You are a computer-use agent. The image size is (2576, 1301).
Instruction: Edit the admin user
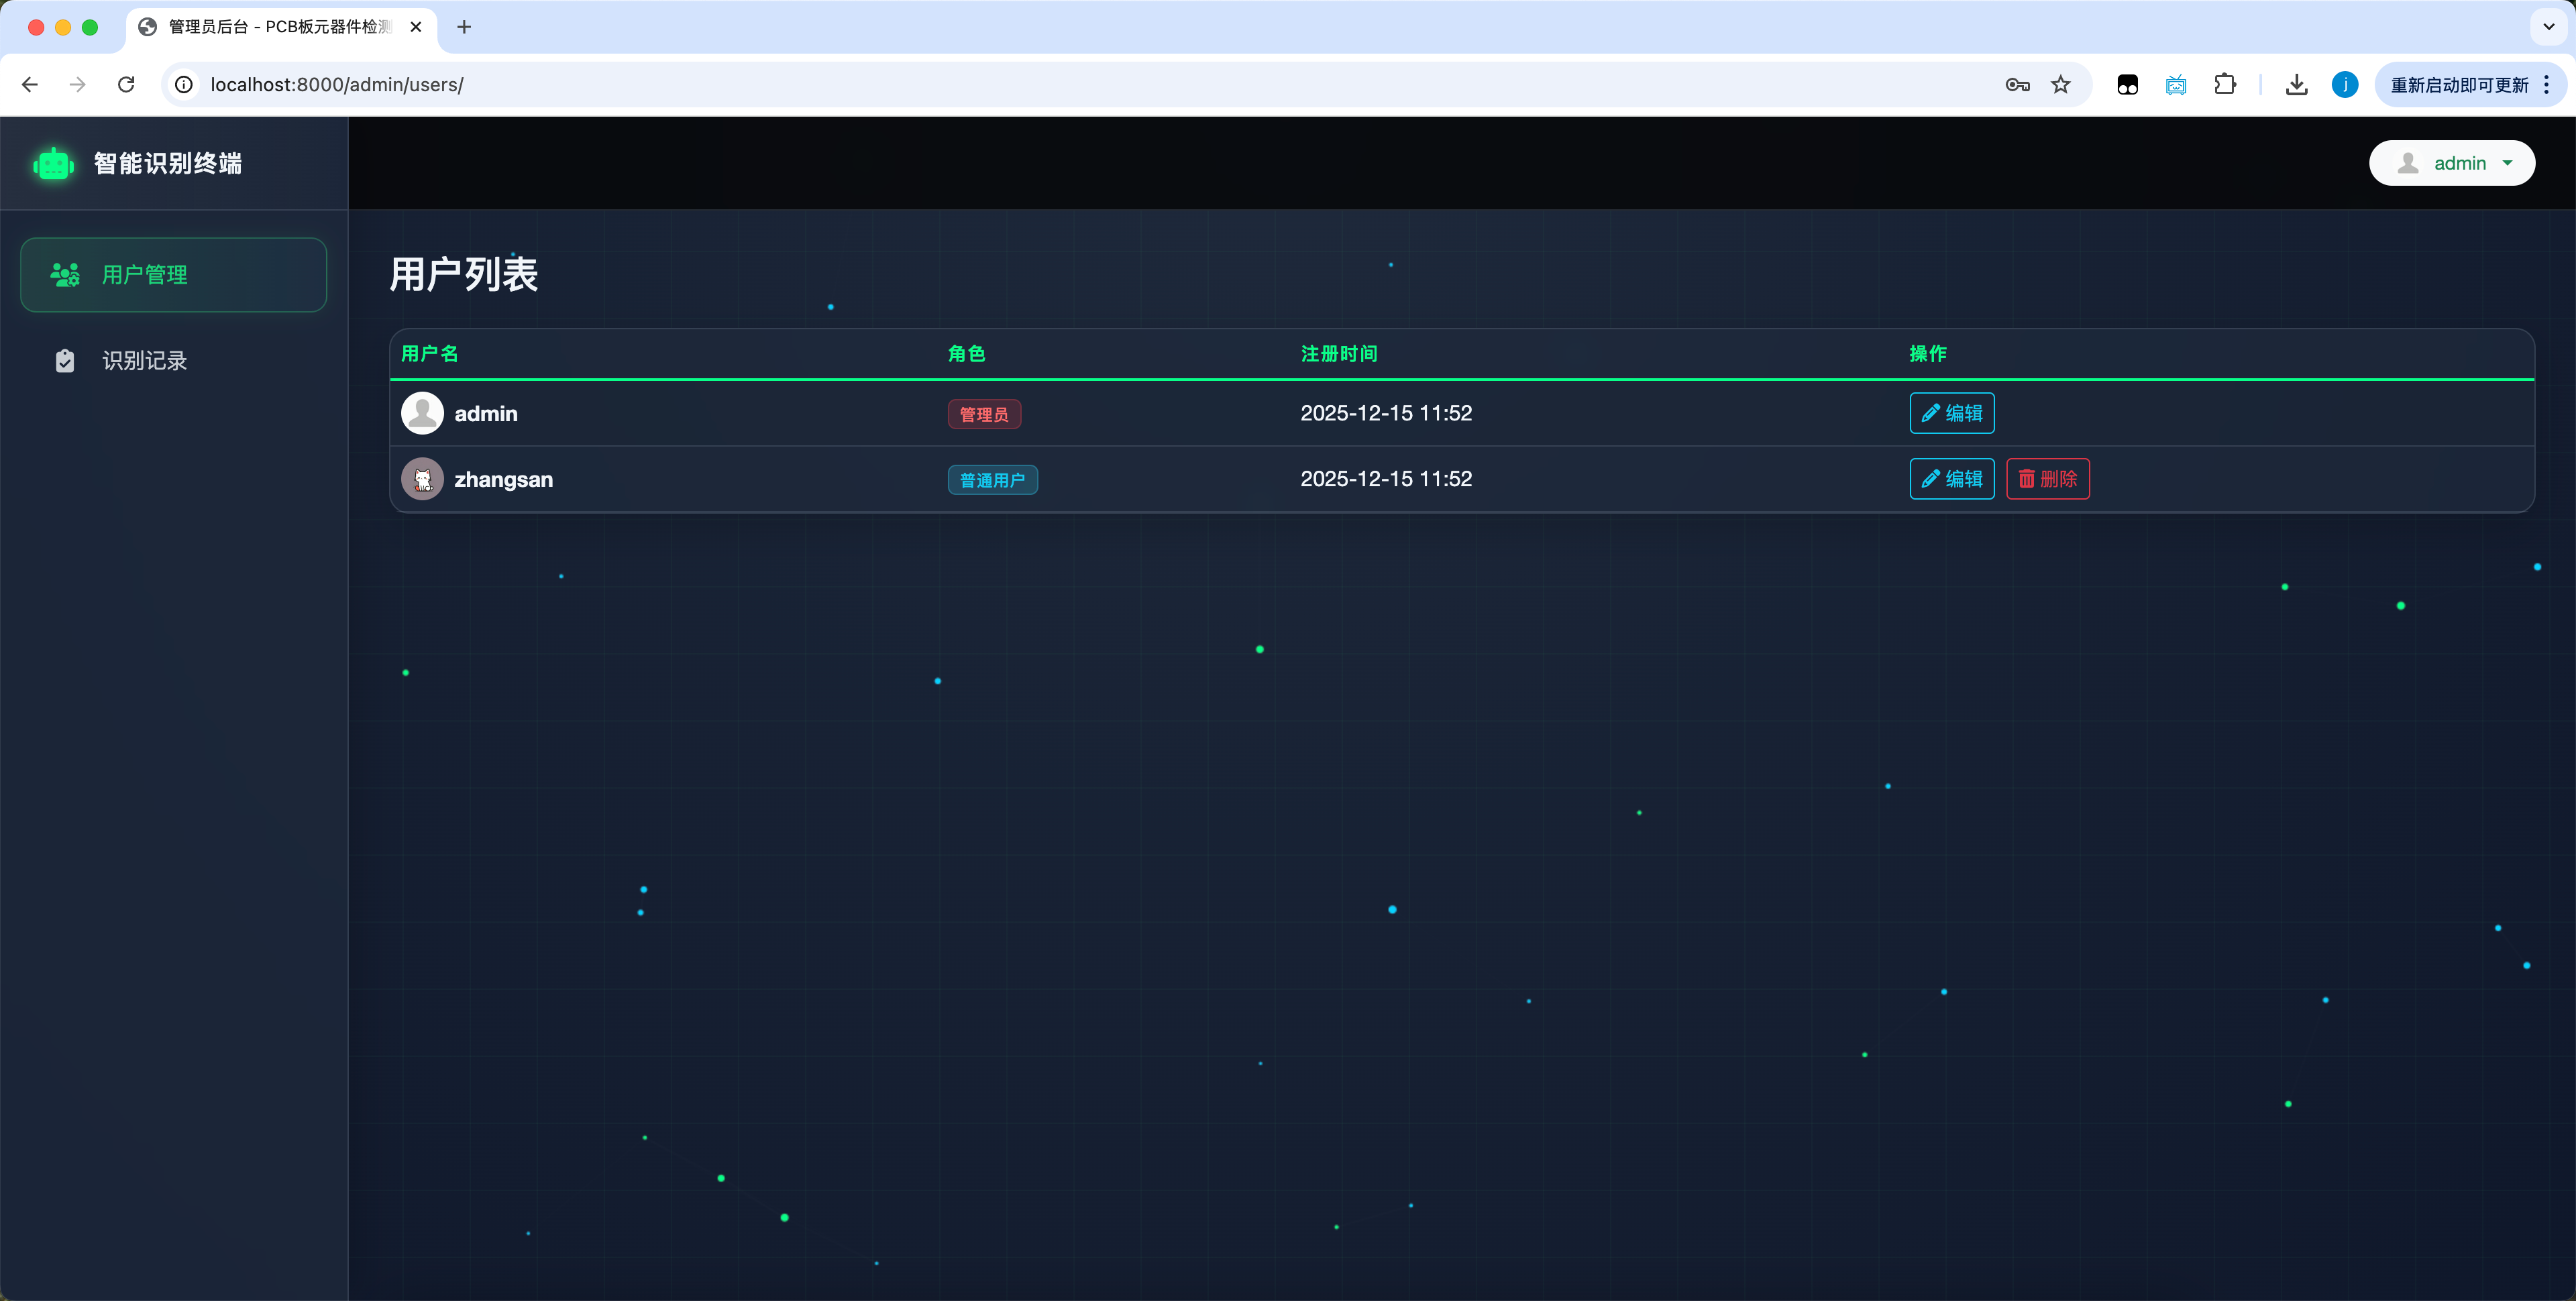pos(1951,413)
